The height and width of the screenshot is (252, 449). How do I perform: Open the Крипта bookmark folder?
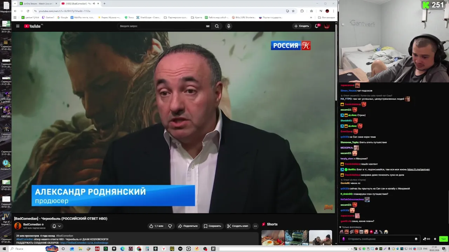(196, 17)
